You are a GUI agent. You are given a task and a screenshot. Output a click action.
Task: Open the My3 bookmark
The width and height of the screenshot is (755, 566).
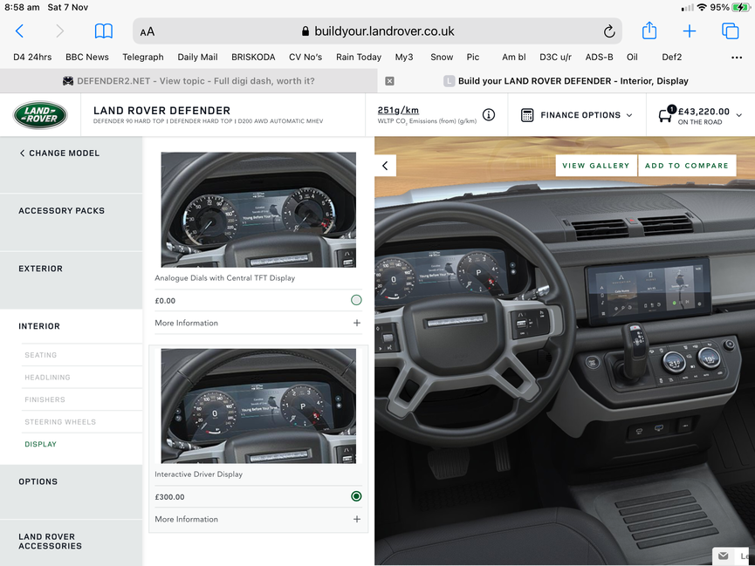(x=404, y=58)
